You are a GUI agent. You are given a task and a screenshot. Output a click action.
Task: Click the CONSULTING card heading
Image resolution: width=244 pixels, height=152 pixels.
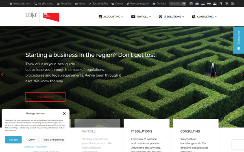coord(190,131)
